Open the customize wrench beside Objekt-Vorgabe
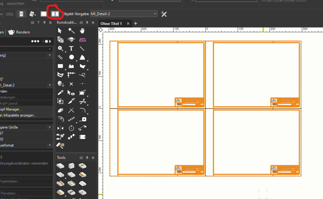The image size is (323, 199). coord(164,14)
